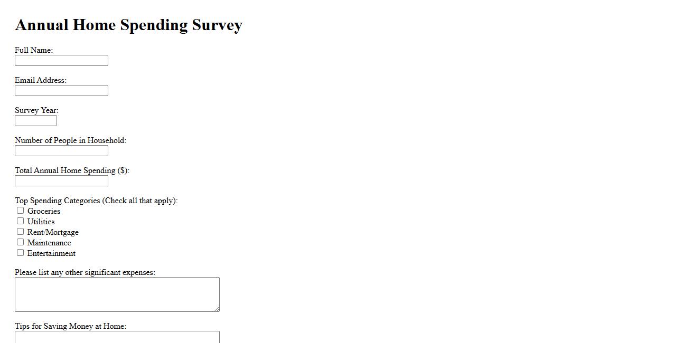Click the Survey Year input box
The width and height of the screenshot is (675, 343).
point(36,121)
